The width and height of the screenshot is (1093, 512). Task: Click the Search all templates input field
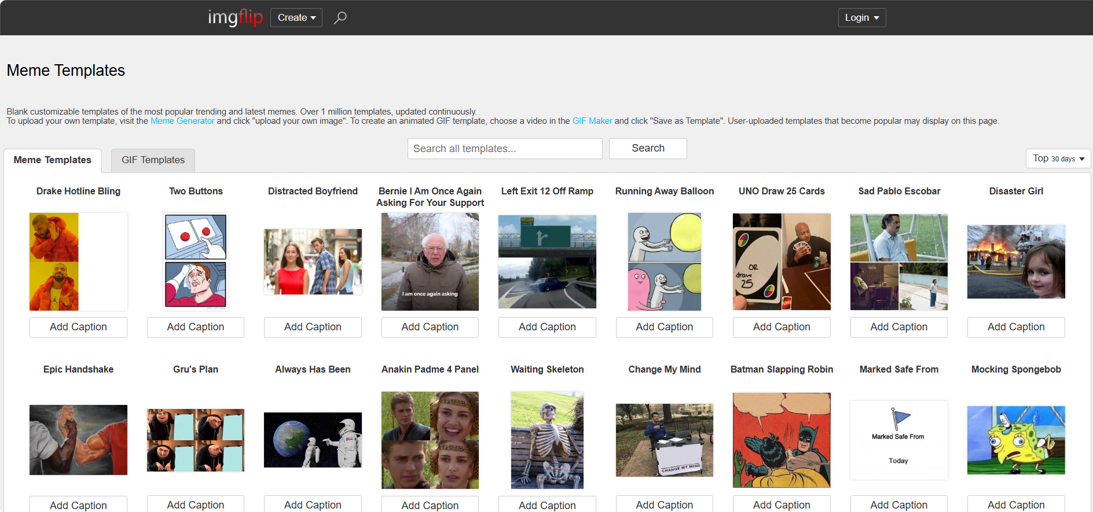pyautogui.click(x=504, y=149)
